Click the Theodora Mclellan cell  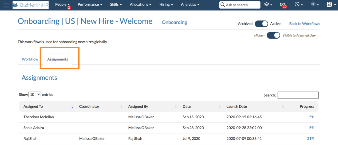[39, 117]
